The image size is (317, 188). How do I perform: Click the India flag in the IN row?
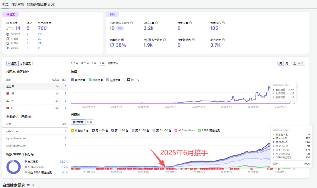(8, 101)
